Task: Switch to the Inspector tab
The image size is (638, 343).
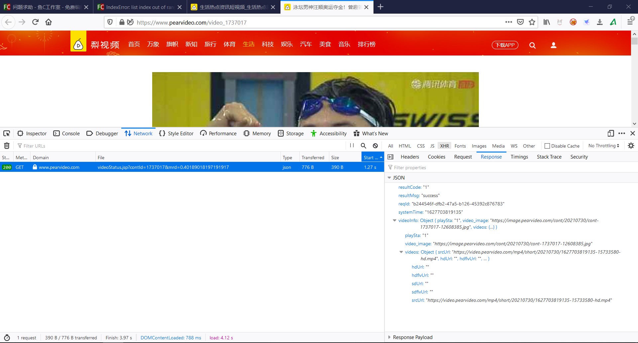Action: 32,133
